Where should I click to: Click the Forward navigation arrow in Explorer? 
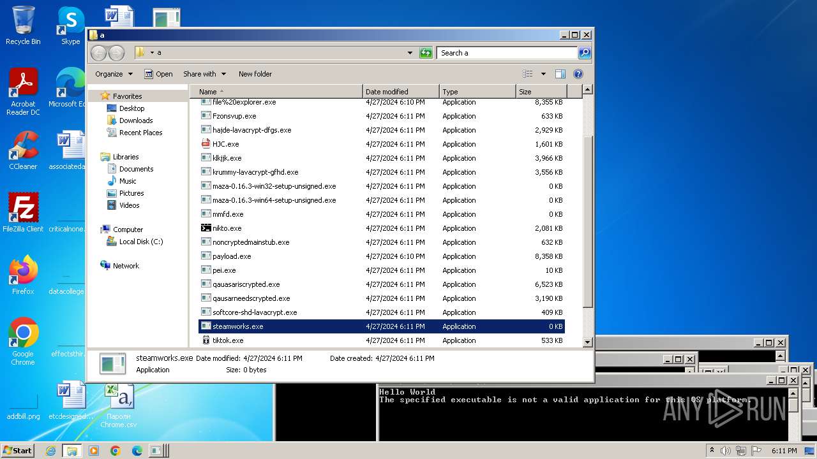pyautogui.click(x=116, y=53)
